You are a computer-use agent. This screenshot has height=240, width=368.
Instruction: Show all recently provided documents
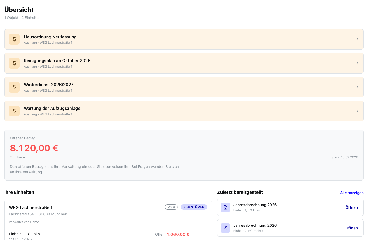(x=352, y=193)
